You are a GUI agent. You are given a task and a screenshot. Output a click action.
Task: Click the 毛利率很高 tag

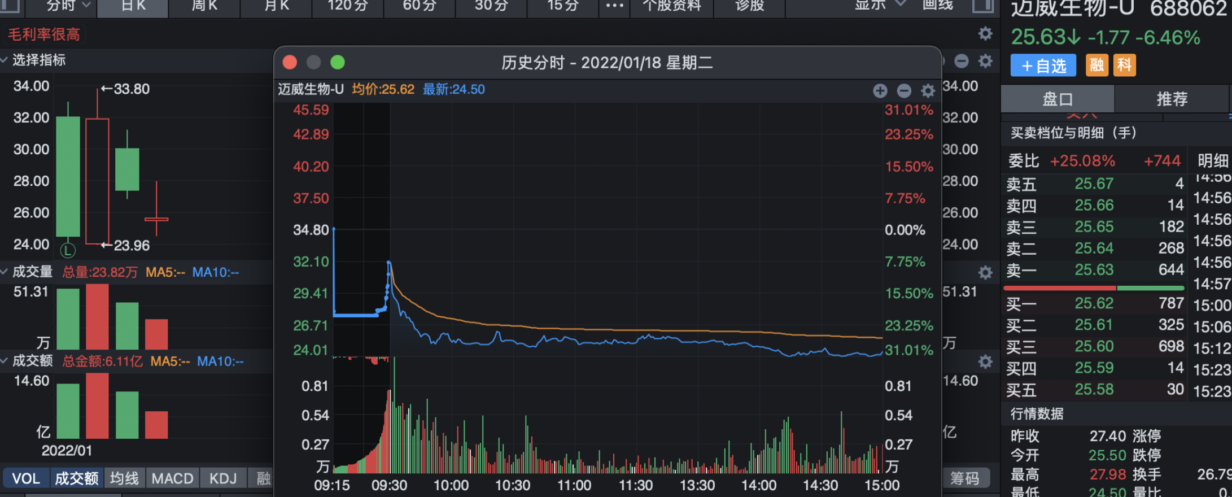point(44,34)
